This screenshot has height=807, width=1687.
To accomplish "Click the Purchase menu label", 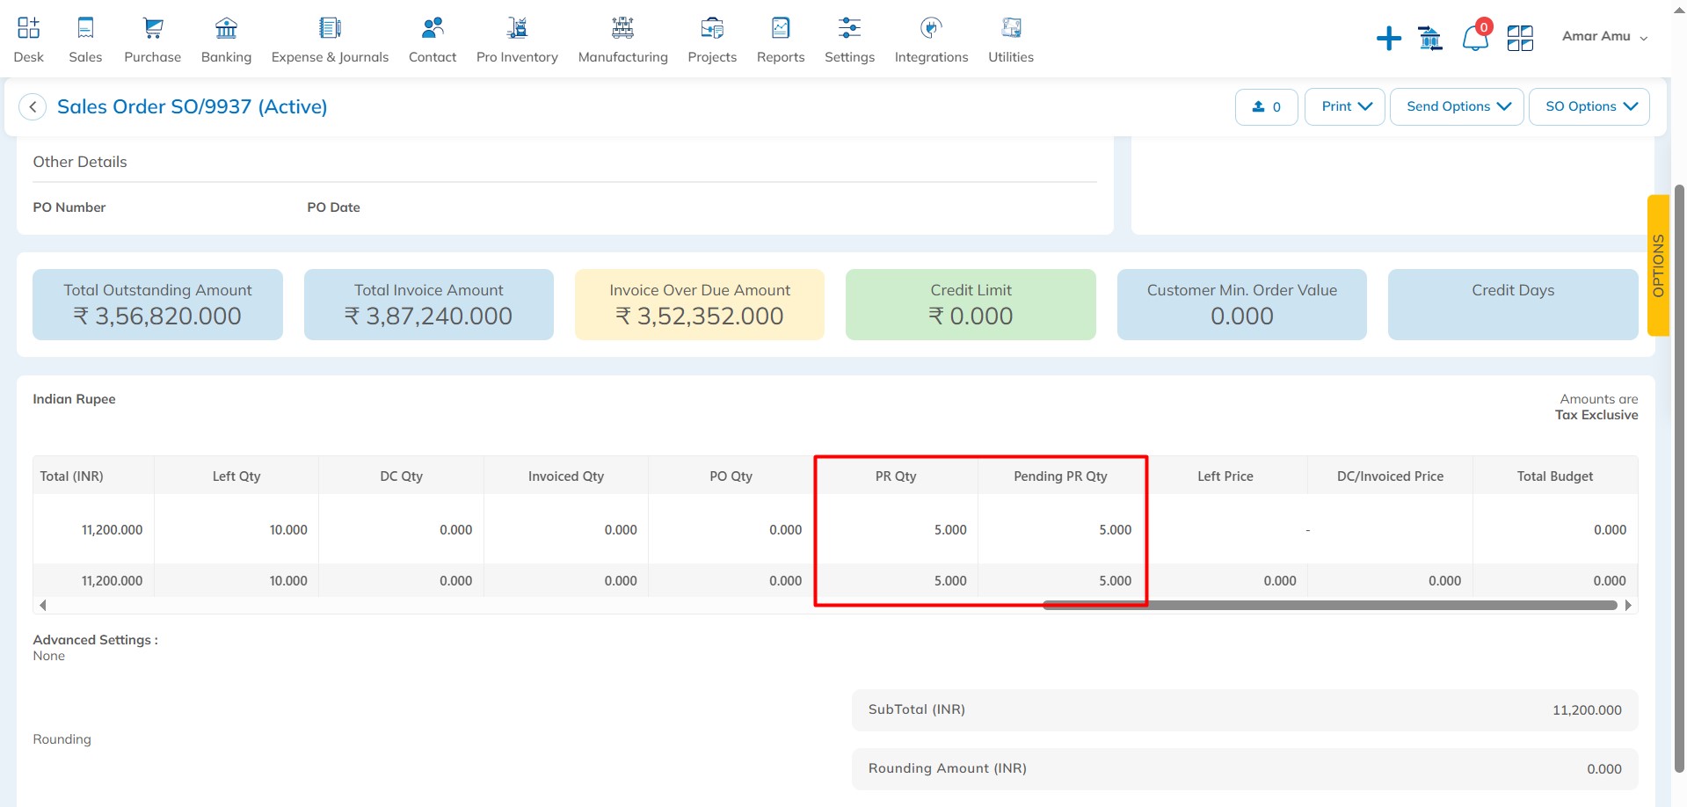I will click(153, 57).
